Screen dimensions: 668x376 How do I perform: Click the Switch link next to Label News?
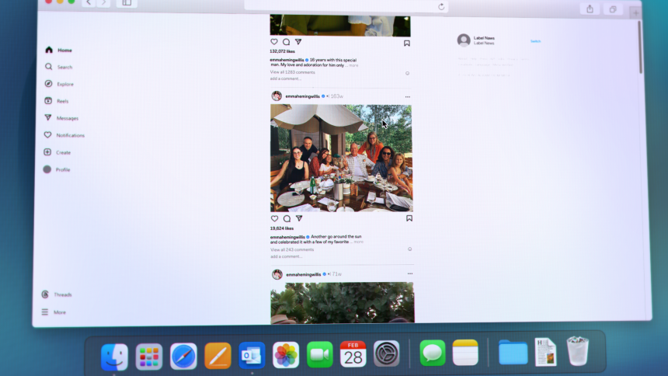click(535, 41)
